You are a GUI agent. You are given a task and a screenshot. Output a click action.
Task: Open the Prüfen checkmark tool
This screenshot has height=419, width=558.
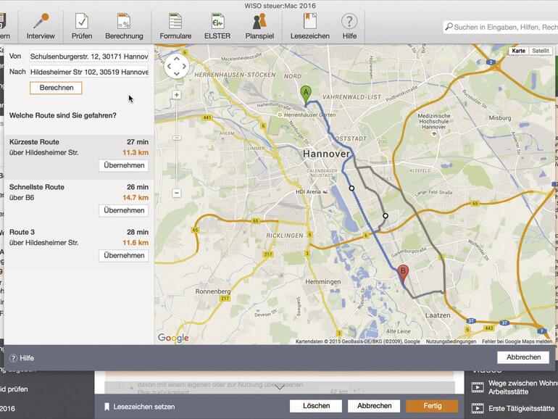pos(82,26)
